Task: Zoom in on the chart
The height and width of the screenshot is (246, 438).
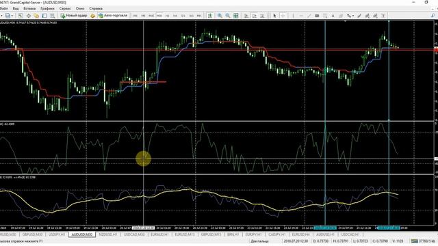Action: click(220, 16)
